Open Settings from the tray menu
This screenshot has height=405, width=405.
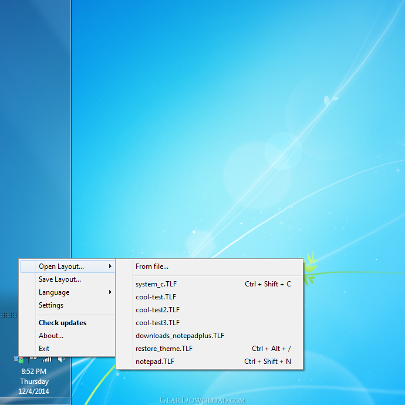67,305
